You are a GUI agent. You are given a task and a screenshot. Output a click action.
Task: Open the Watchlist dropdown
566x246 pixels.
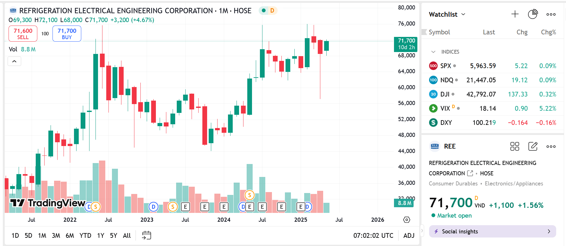click(447, 14)
